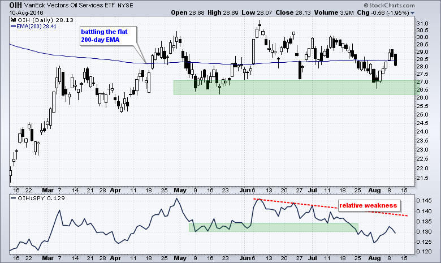The width and height of the screenshot is (441, 263).
Task: Click the 21.5 price axis label
Action: point(422,178)
